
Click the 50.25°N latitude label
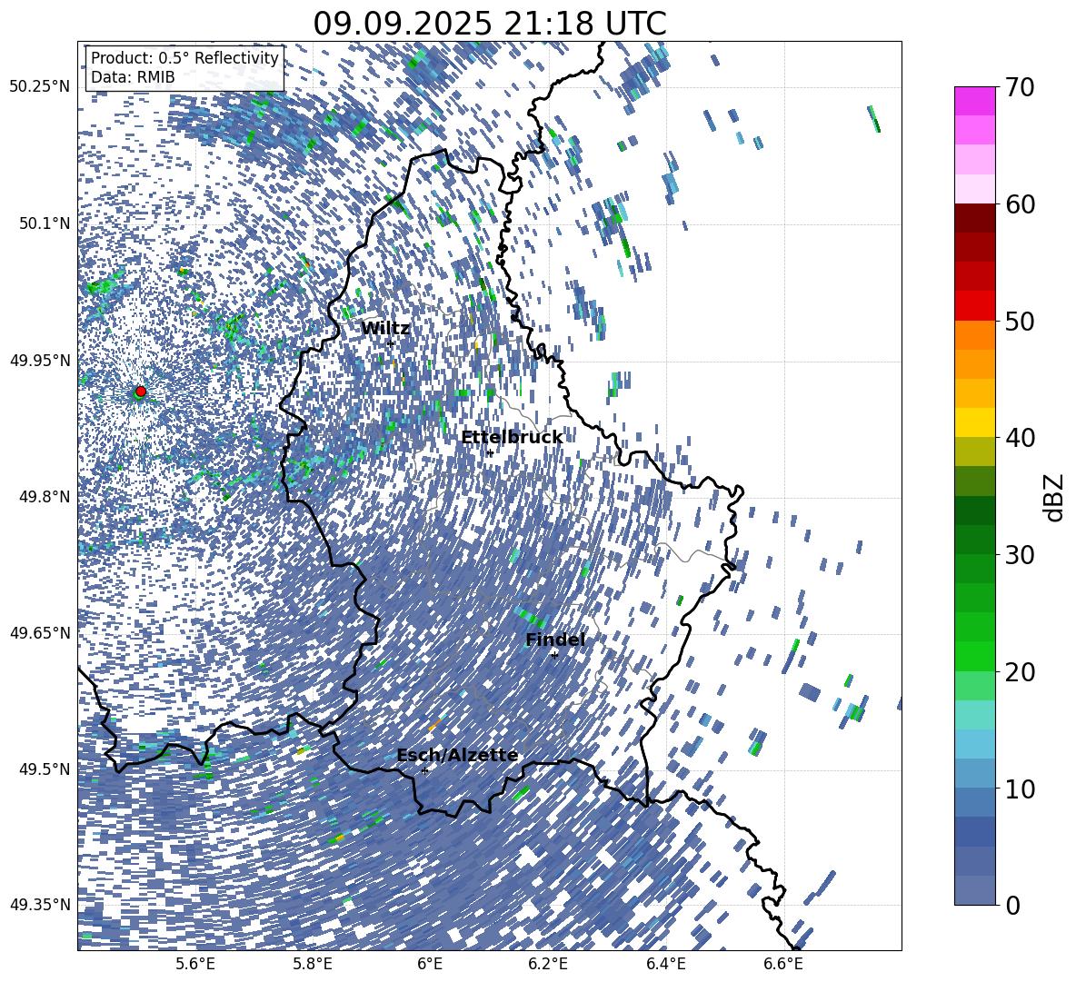[x=40, y=87]
